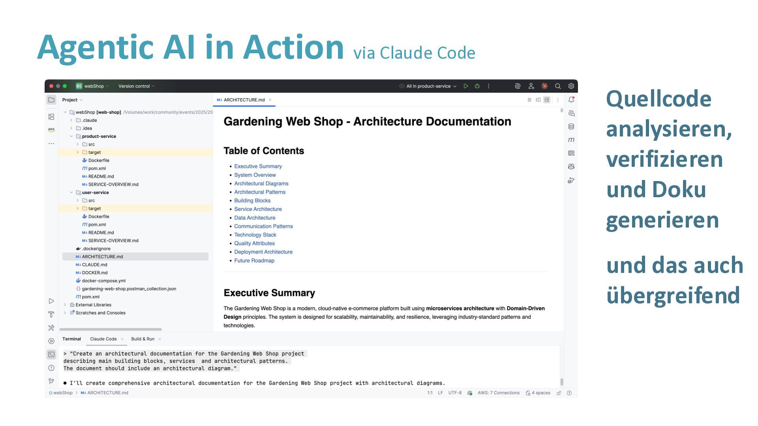The image size is (758, 426).
Task: Open the Claude Code orange starburst icon
Action: (544, 86)
